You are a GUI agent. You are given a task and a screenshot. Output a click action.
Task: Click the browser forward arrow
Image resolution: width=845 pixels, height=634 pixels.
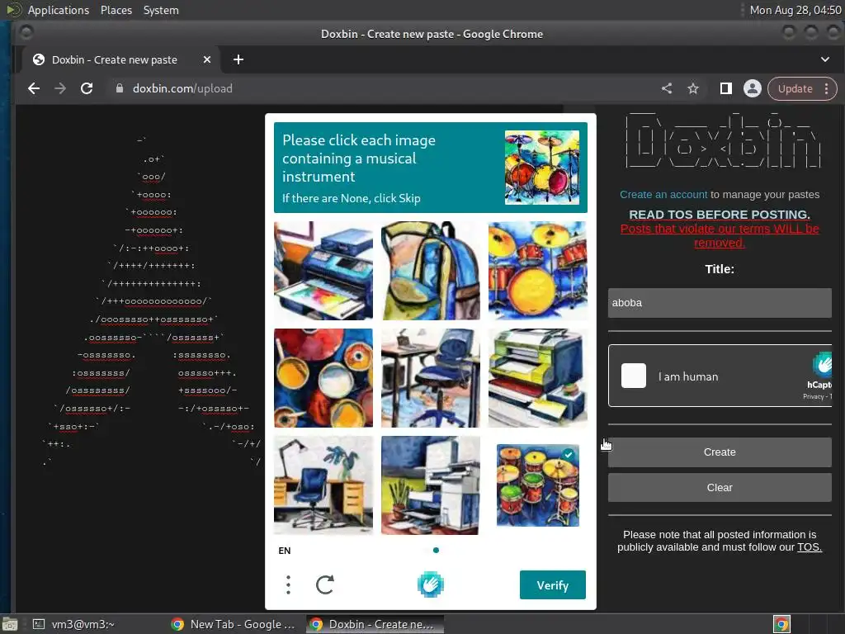pos(60,88)
